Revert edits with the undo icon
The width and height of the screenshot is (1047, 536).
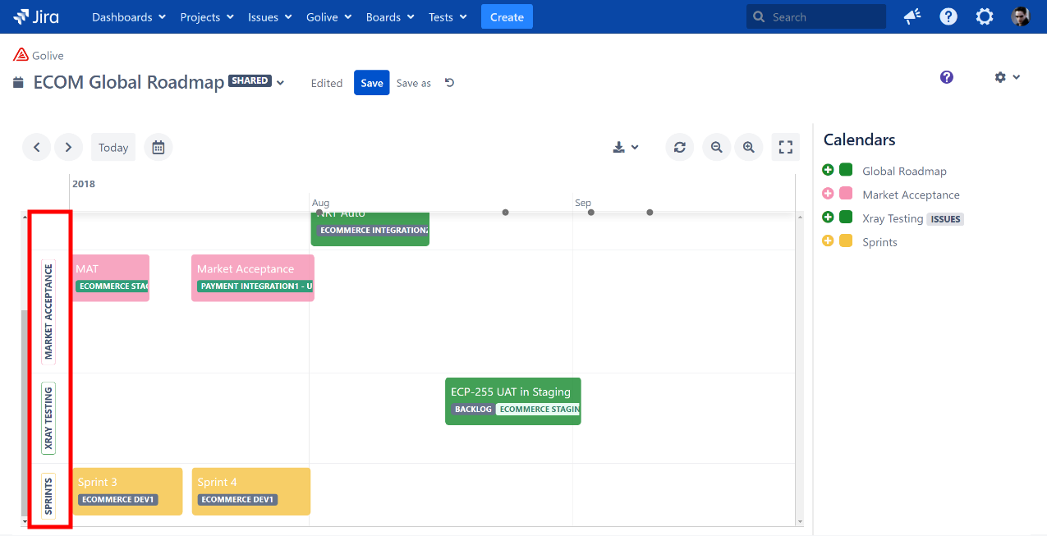449,83
